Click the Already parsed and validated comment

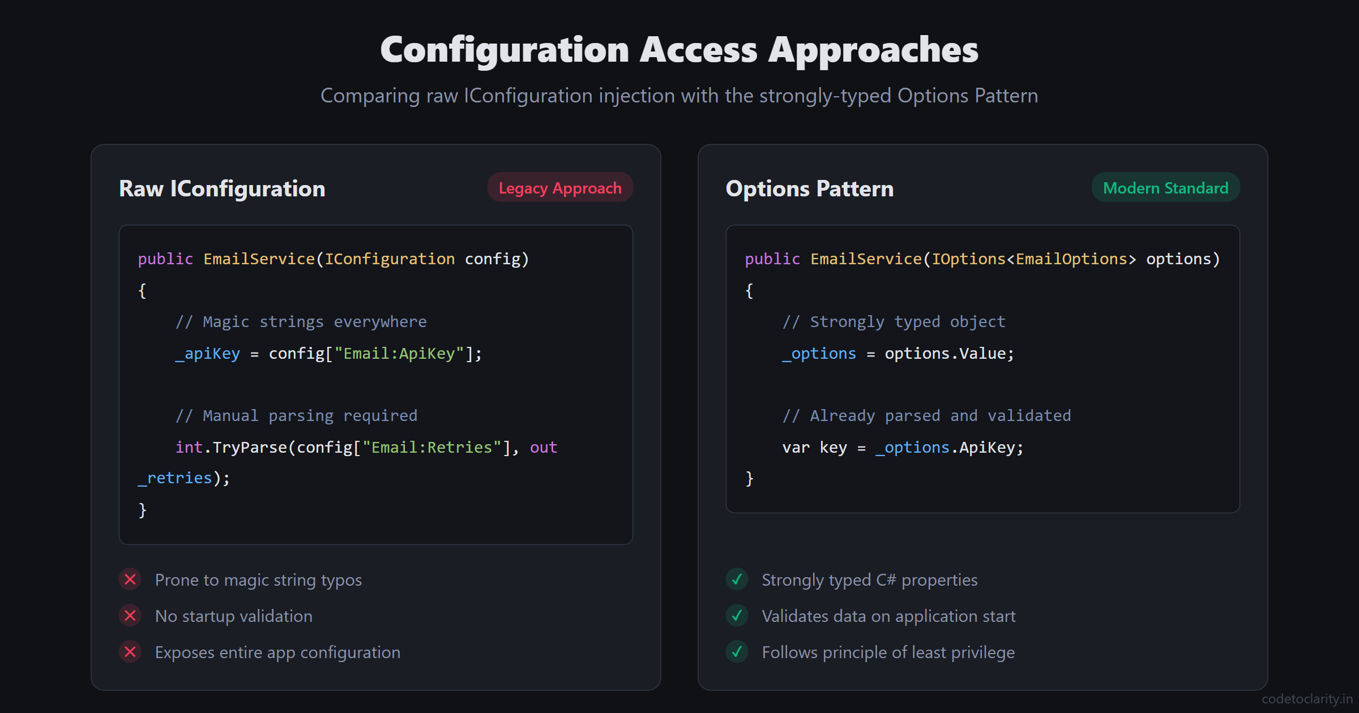pos(926,416)
